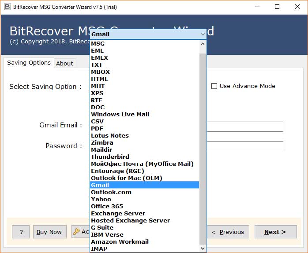
Task: Minimize the MSG Converter Wizard window
Action: click(x=257, y=7)
